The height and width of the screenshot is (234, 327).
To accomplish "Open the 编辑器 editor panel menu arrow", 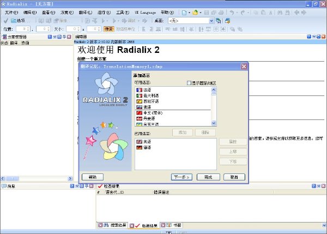I will 314,37.
